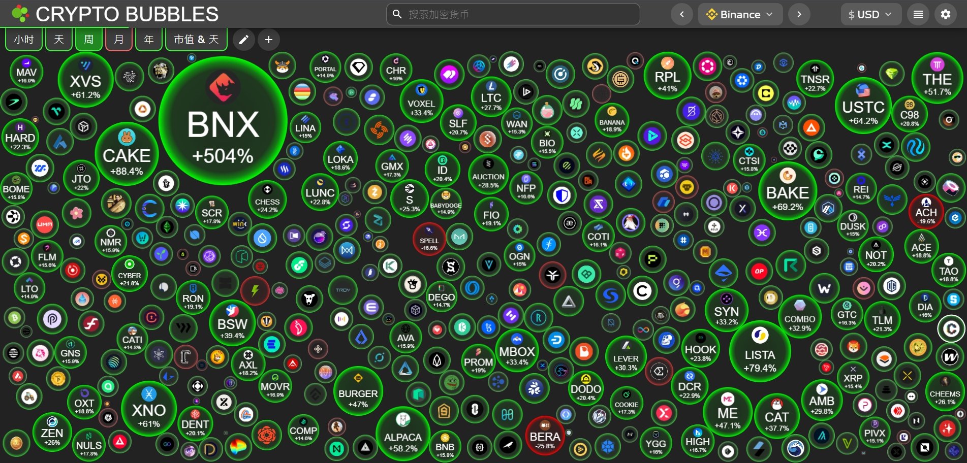Go to next exchange with right arrow
The height and width of the screenshot is (463, 967).
799,14
